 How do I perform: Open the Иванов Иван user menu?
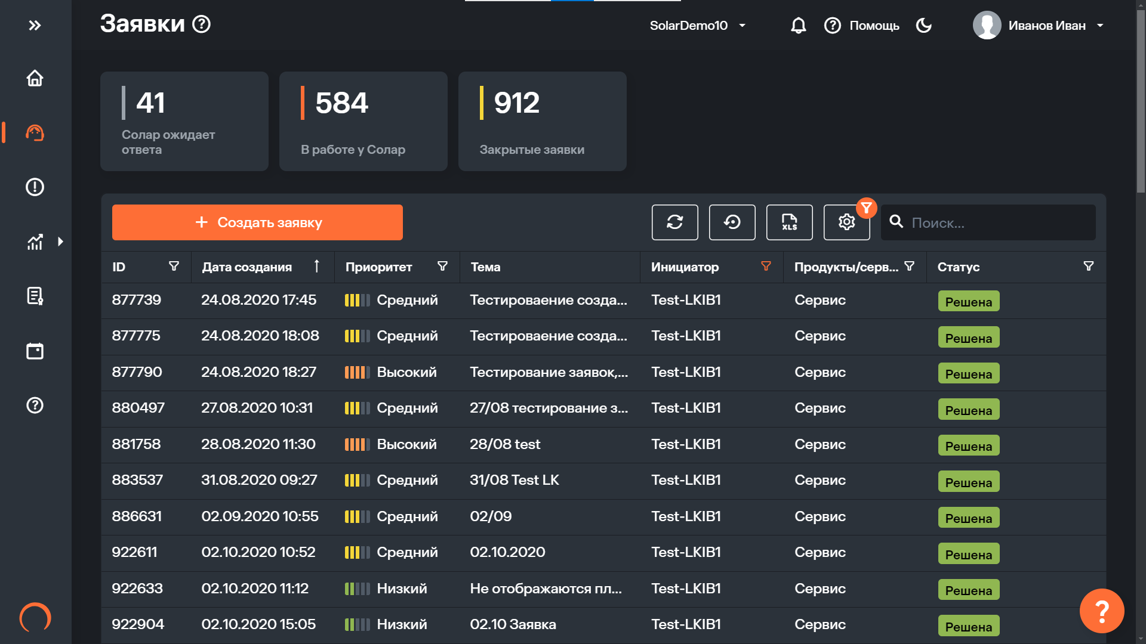1039,26
